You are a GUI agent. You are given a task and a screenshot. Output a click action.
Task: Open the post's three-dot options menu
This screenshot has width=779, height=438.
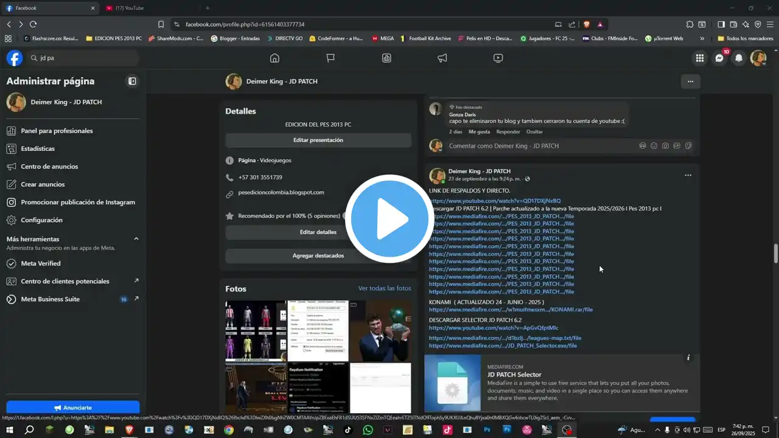(x=688, y=175)
